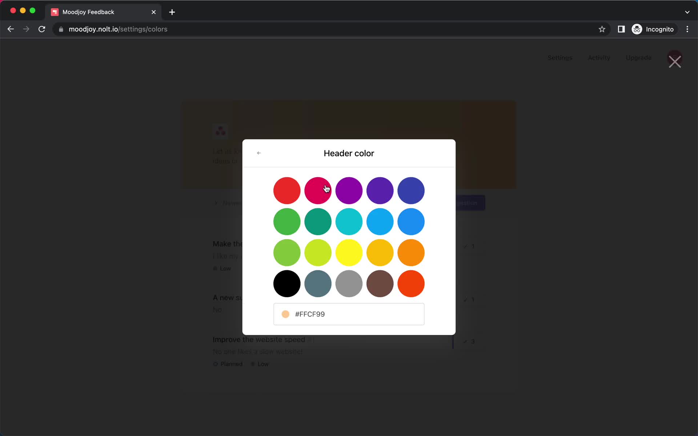Click the hex color input field
Screen dimensions: 698x436
coord(349,314)
